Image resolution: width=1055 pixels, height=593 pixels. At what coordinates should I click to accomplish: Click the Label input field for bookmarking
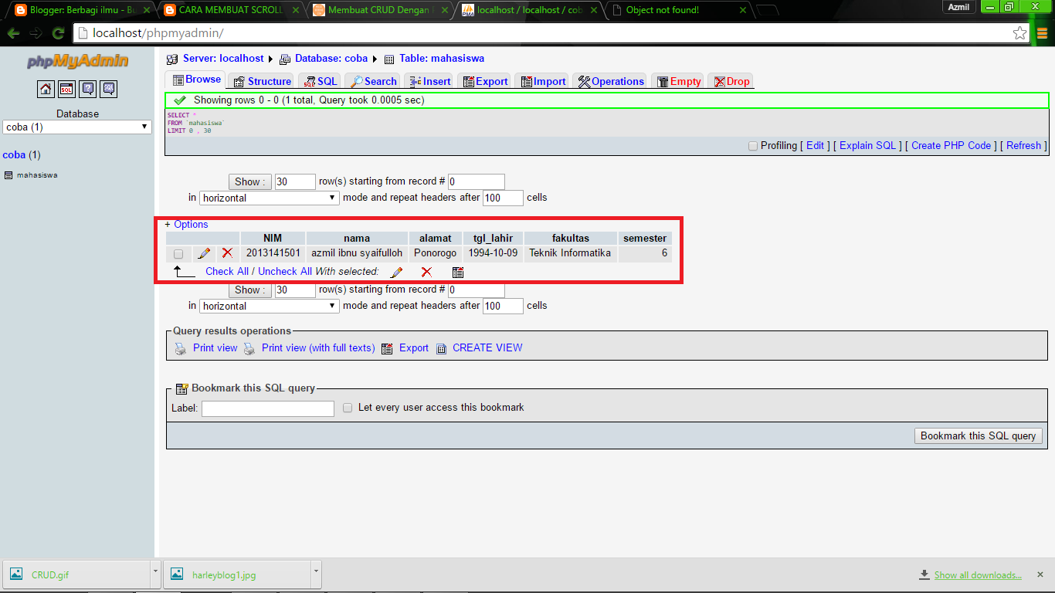pyautogui.click(x=267, y=408)
